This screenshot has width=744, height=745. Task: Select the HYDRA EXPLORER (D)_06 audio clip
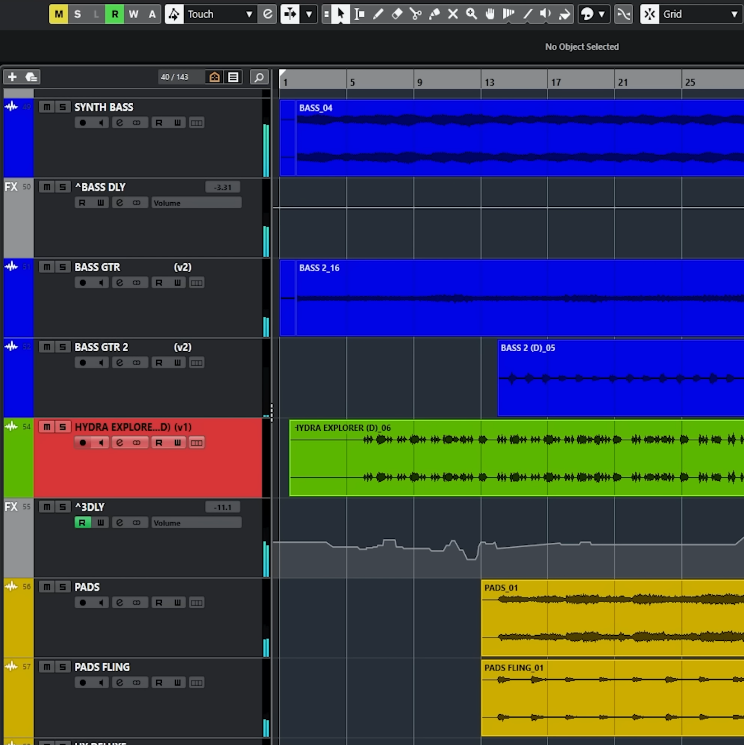point(515,458)
